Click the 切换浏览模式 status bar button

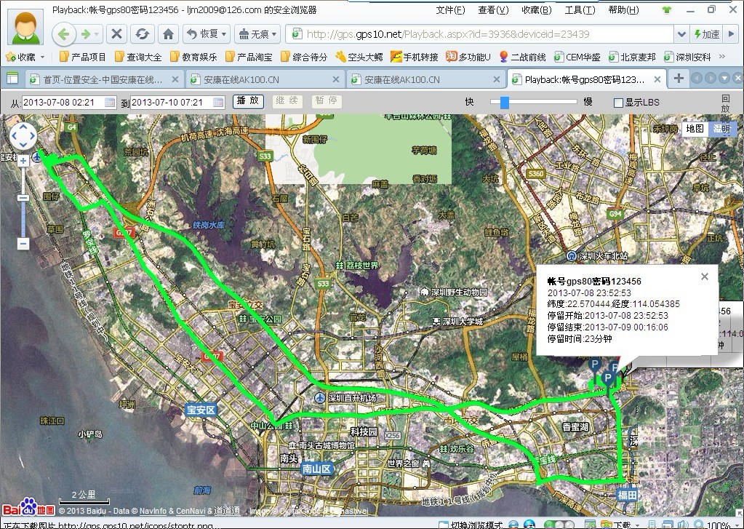(471, 525)
